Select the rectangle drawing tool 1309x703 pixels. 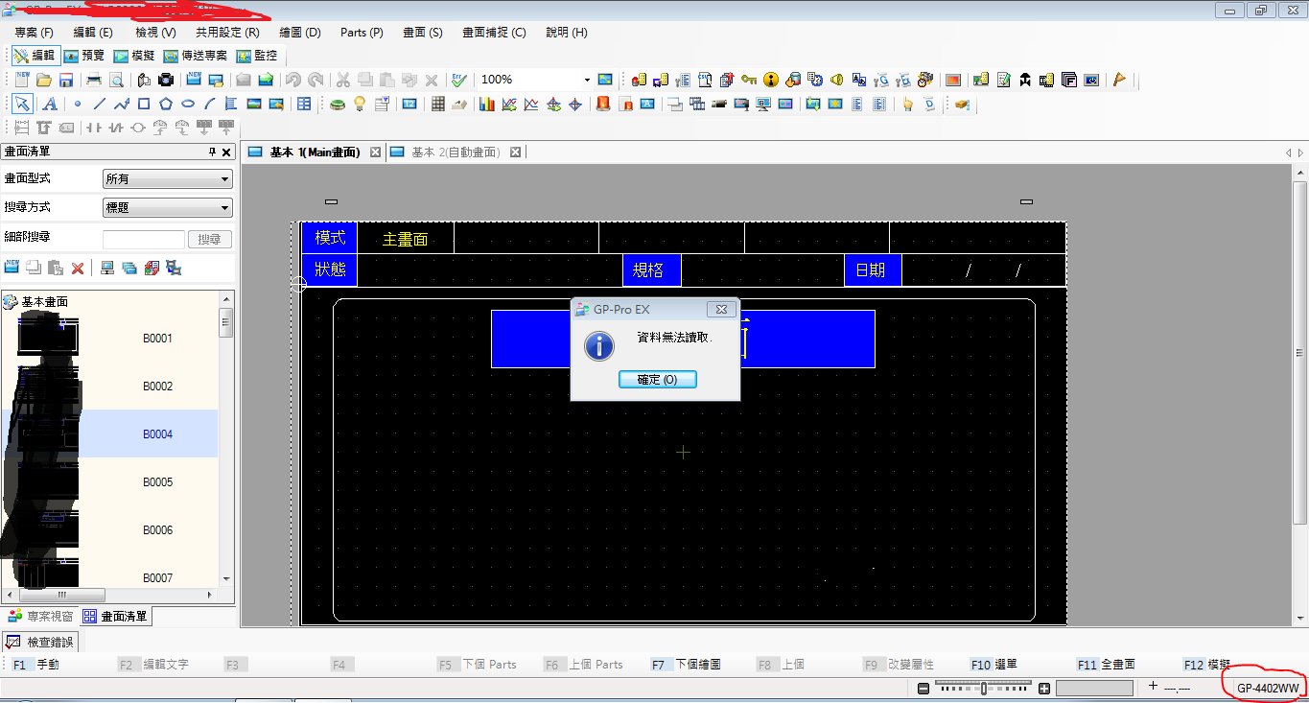tap(144, 105)
